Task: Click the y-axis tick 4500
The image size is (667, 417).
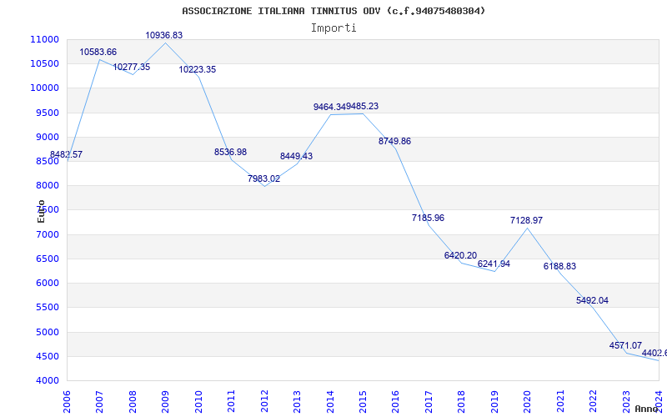Action: 47,356
